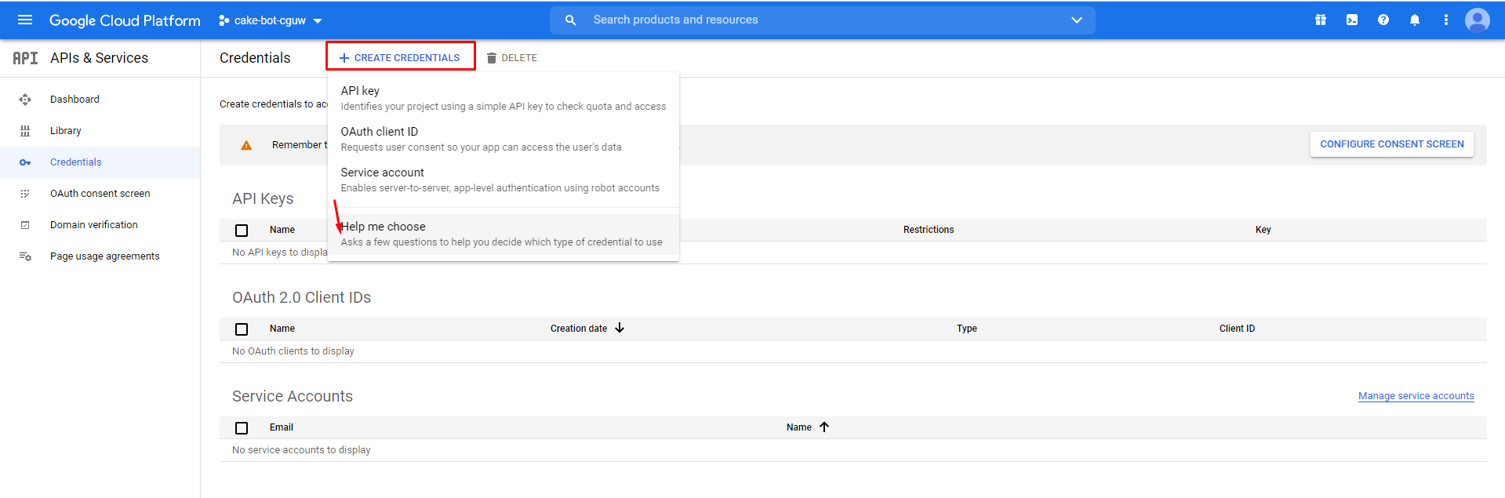The image size is (1505, 498).
Task: Choose Service account option
Action: click(503, 180)
